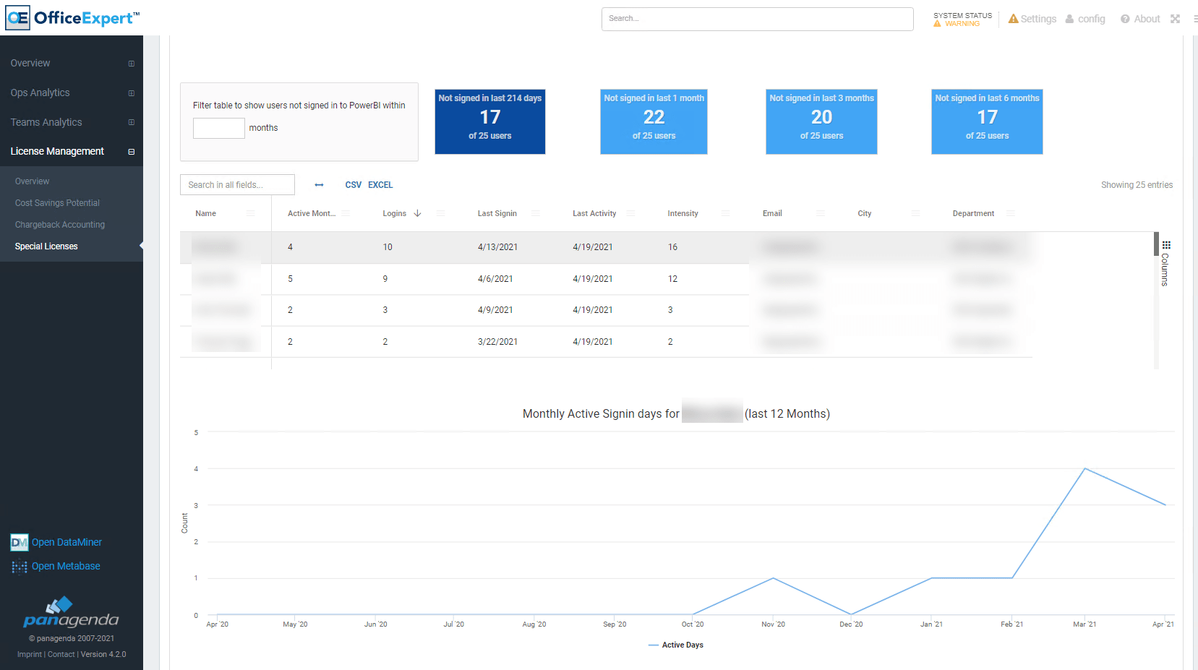This screenshot has height=670, width=1198.
Task: Click the months filter input box
Action: pos(219,128)
